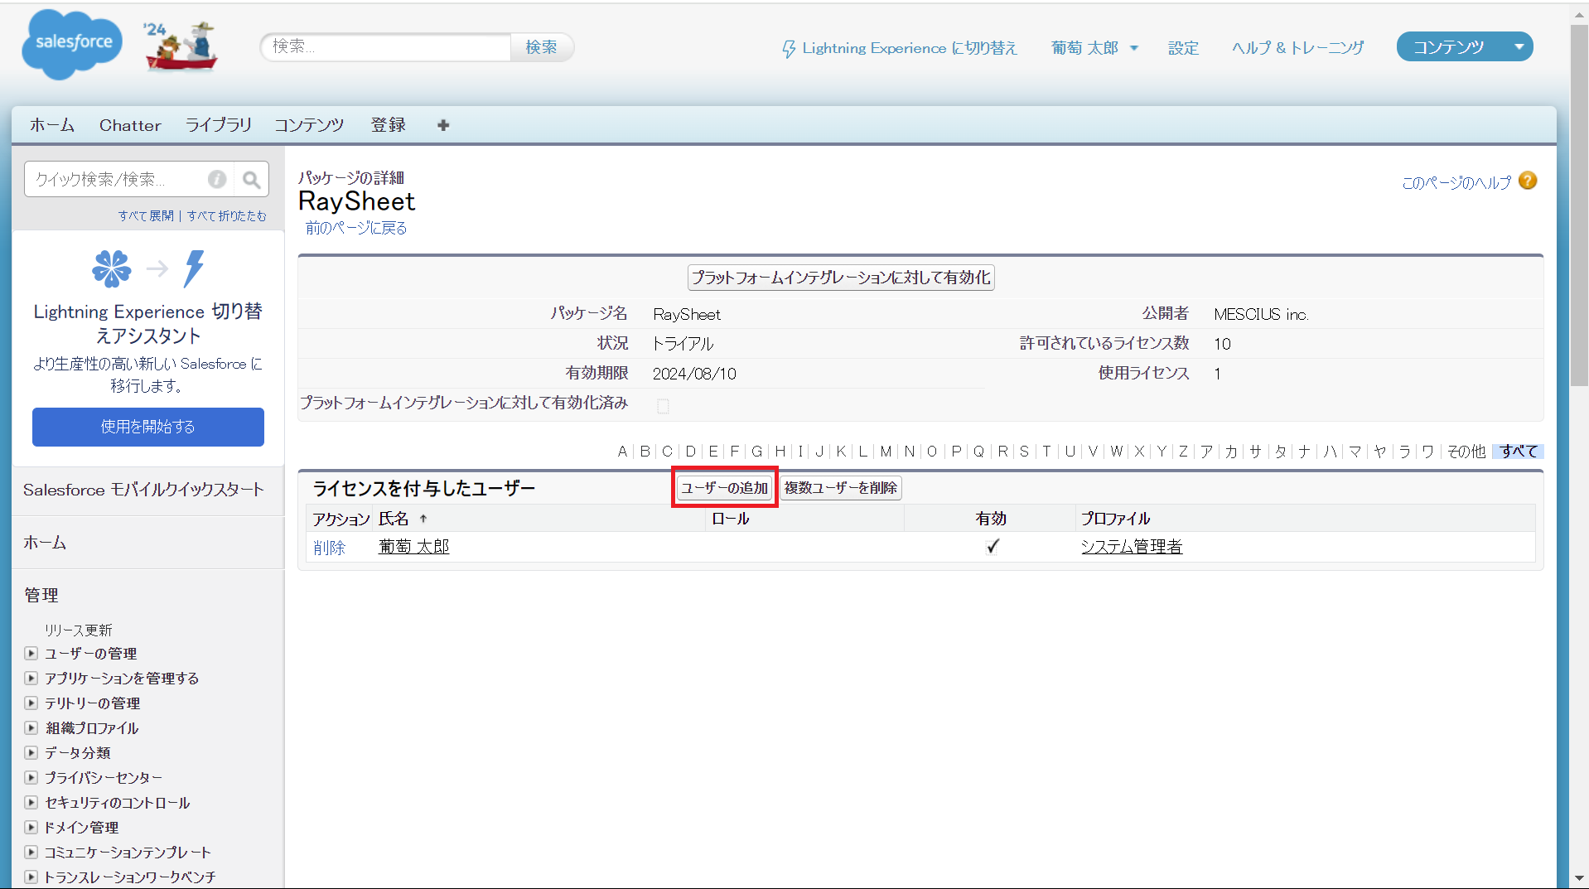The height and width of the screenshot is (889, 1589).
Task: Click the page vertical scrollbar thumb
Action: point(1579,205)
